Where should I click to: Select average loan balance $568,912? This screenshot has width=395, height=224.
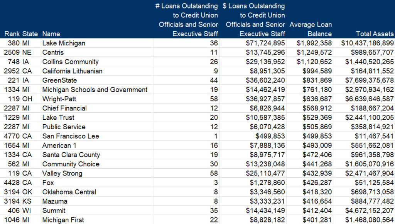(x=317, y=109)
